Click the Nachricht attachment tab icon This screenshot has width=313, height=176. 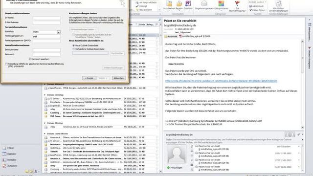pyautogui.click(x=171, y=36)
